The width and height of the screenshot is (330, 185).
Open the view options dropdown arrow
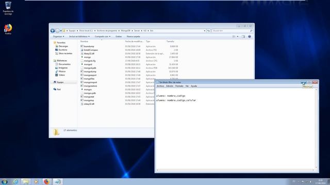(238, 36)
